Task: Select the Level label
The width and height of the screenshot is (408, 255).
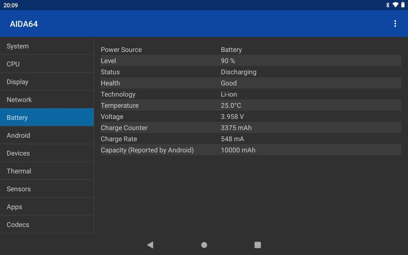Action: click(x=108, y=61)
